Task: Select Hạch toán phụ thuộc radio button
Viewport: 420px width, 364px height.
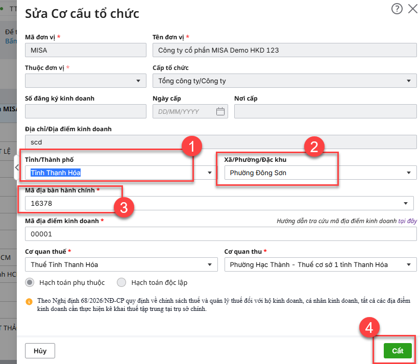Action: point(30,282)
